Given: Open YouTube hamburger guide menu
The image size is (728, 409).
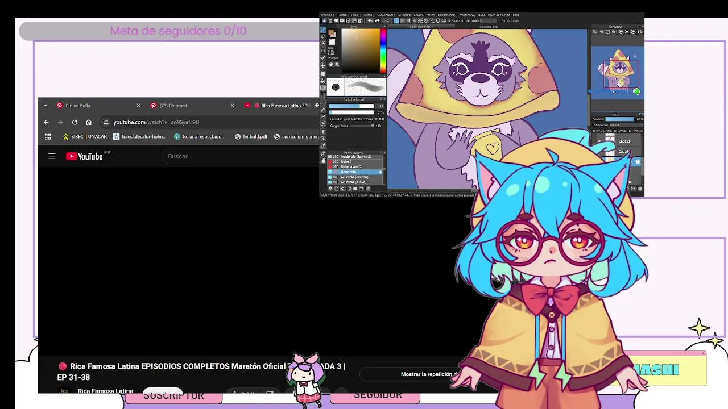Looking at the screenshot, I should [52, 156].
